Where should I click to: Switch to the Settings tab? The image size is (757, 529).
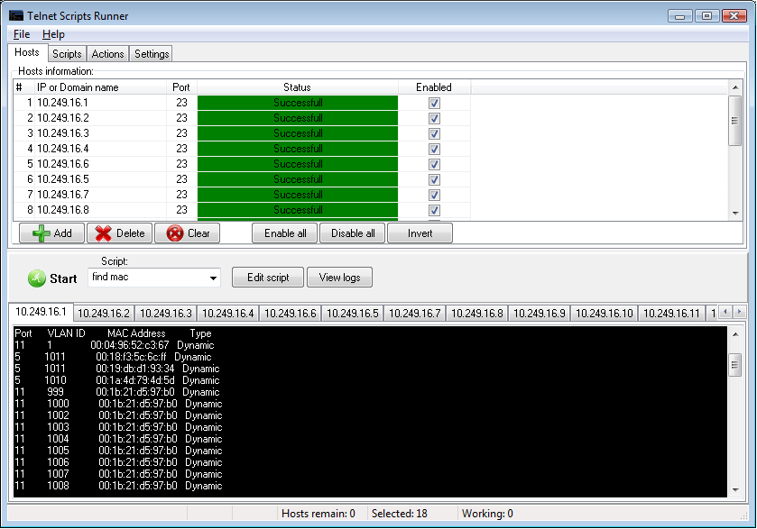coord(151,53)
